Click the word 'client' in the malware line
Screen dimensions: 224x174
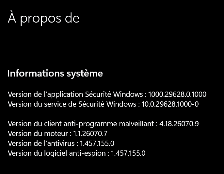click(x=53, y=124)
